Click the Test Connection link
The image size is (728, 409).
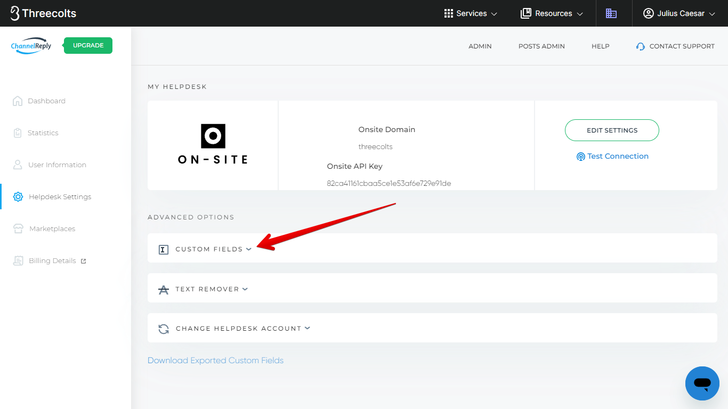coord(618,156)
